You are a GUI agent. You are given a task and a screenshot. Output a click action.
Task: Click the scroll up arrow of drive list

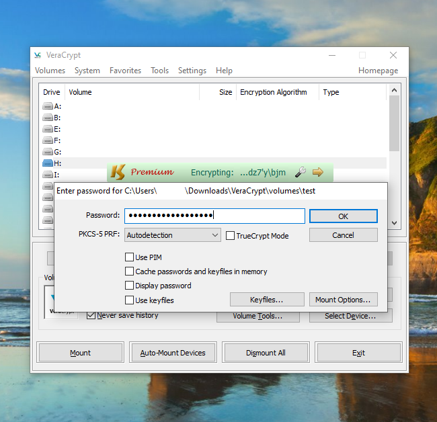point(394,90)
